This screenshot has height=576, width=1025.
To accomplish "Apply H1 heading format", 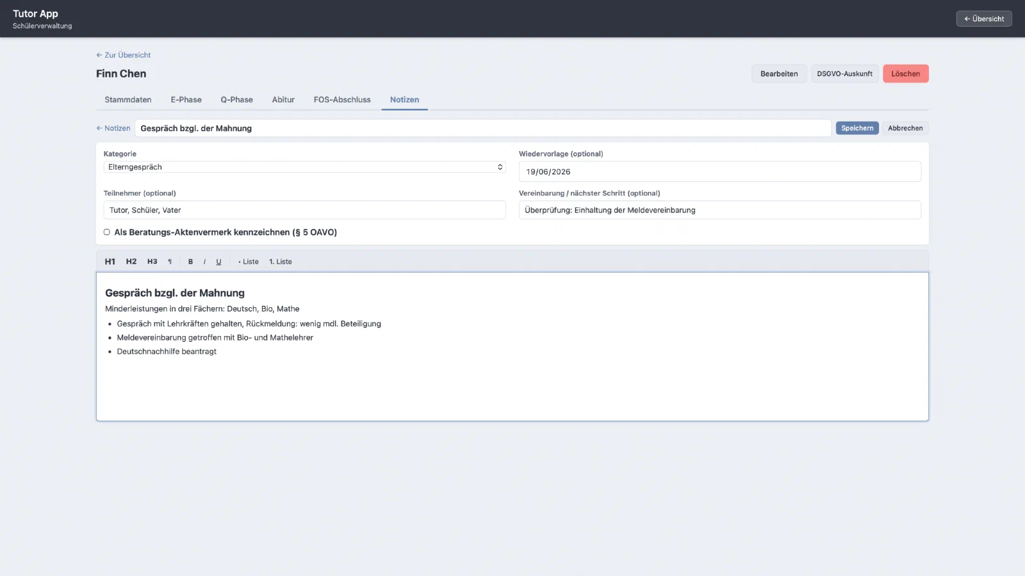I will [x=110, y=262].
